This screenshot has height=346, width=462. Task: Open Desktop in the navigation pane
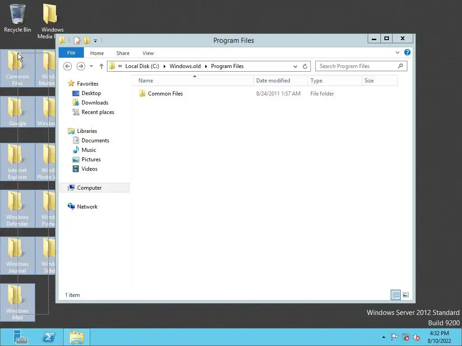coord(91,93)
